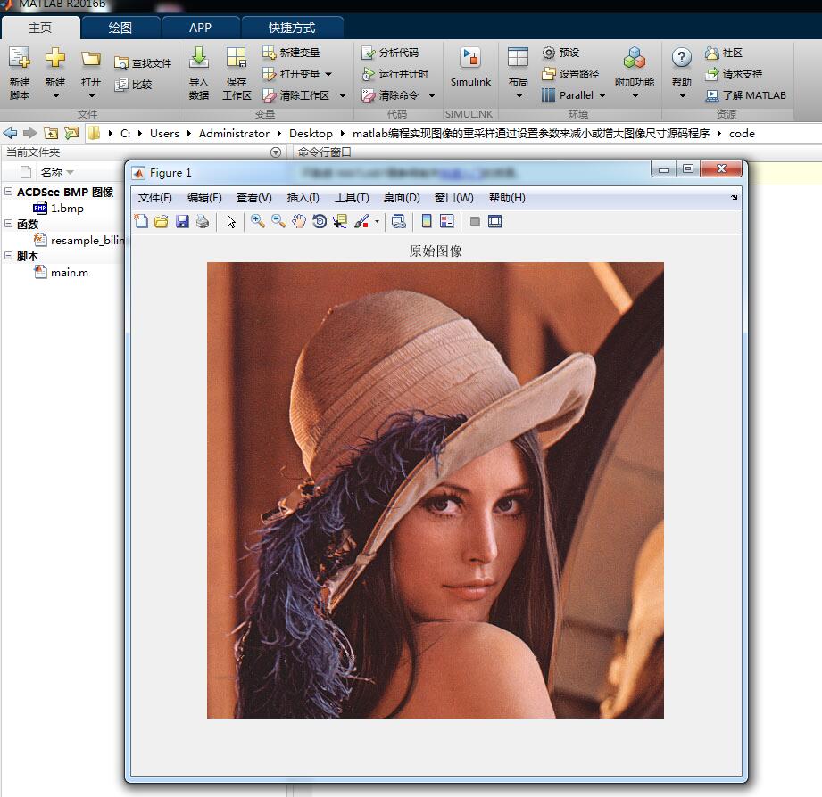The image size is (822, 797).
Task: Select main.m in the file list
Action: 61,272
